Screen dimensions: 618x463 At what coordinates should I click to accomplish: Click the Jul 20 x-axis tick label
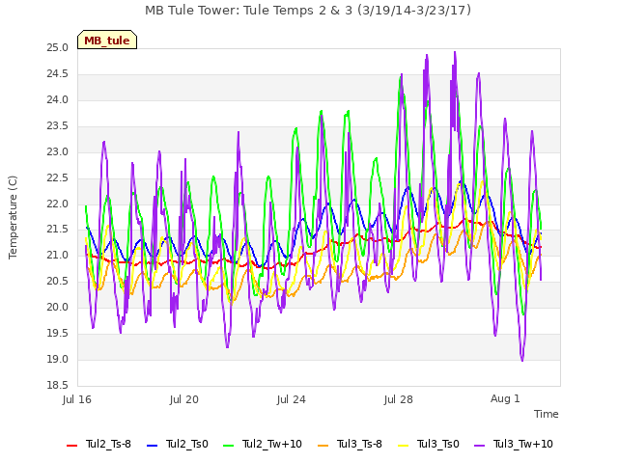click(x=184, y=399)
